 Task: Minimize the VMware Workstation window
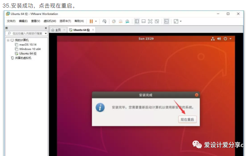tap(218, 14)
